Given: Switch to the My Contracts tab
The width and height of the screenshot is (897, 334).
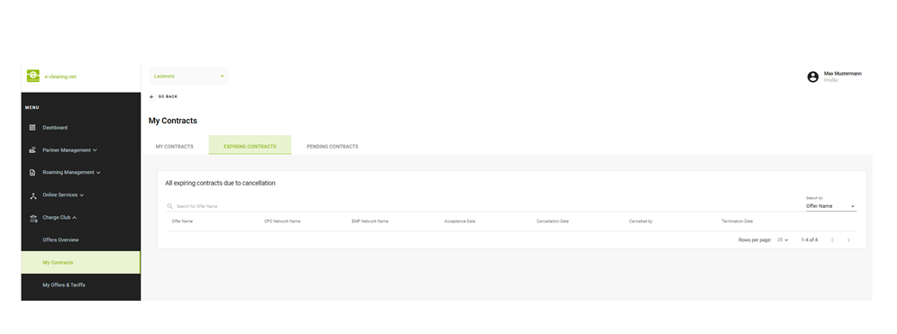Looking at the screenshot, I should 175,147.
